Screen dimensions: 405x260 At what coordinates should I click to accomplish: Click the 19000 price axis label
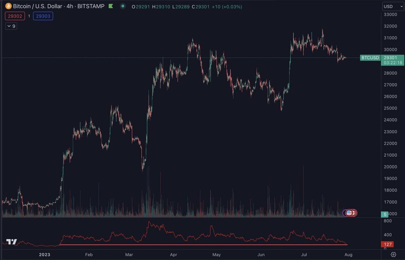[x=390, y=178]
